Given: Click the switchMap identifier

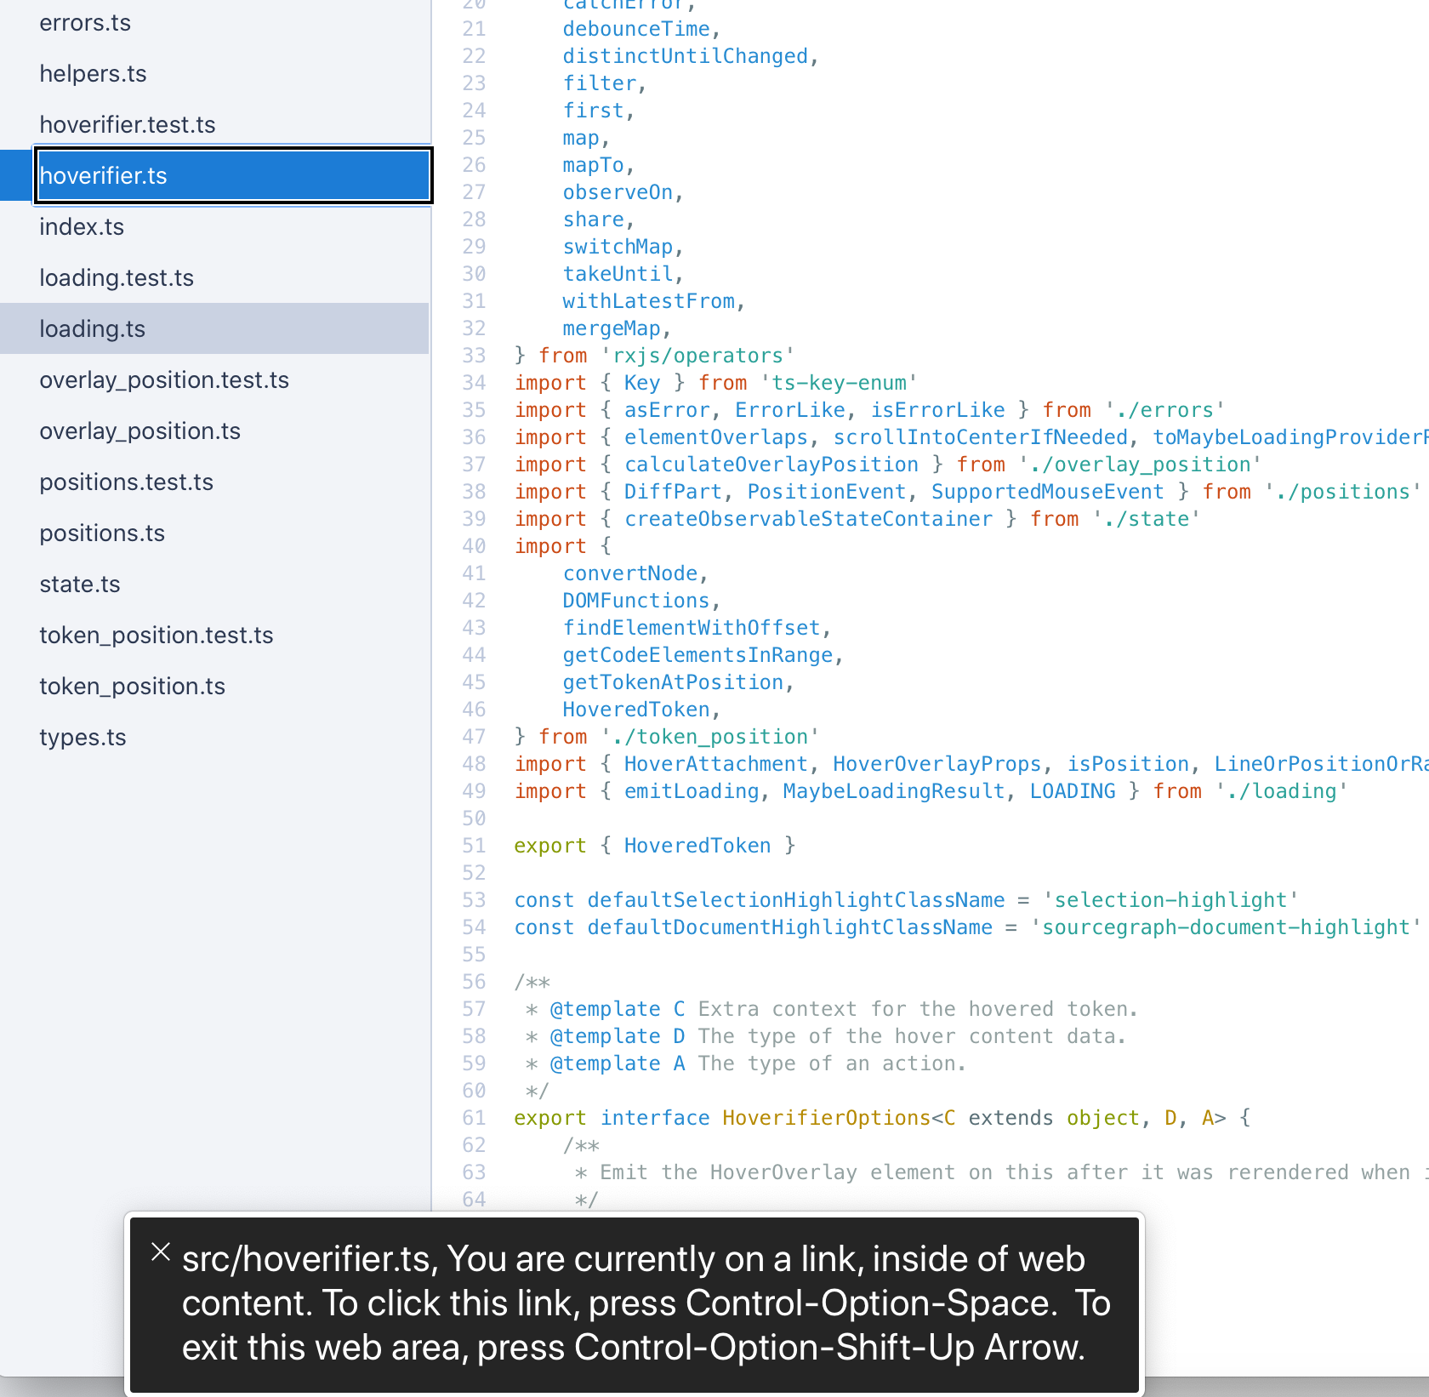Looking at the screenshot, I should click(x=618, y=247).
